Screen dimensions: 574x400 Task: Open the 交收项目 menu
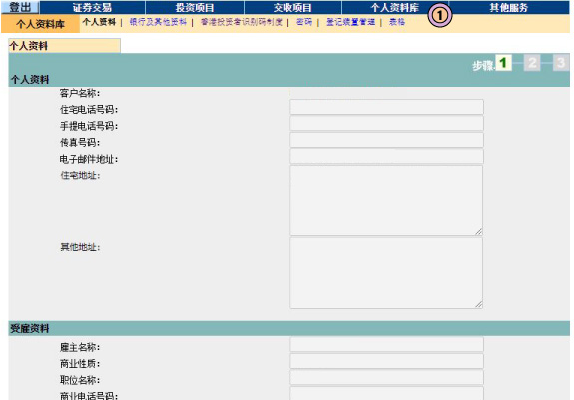point(292,7)
